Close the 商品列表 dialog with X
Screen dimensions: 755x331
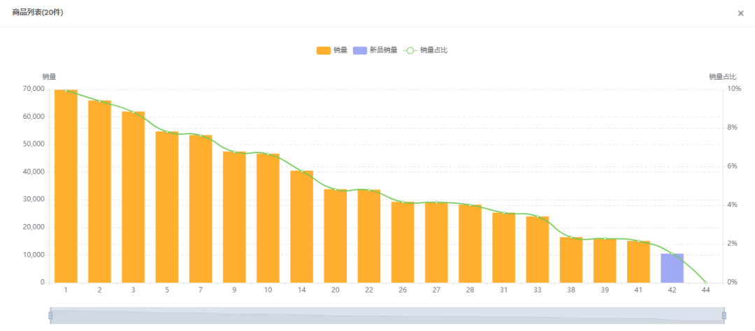(x=740, y=13)
